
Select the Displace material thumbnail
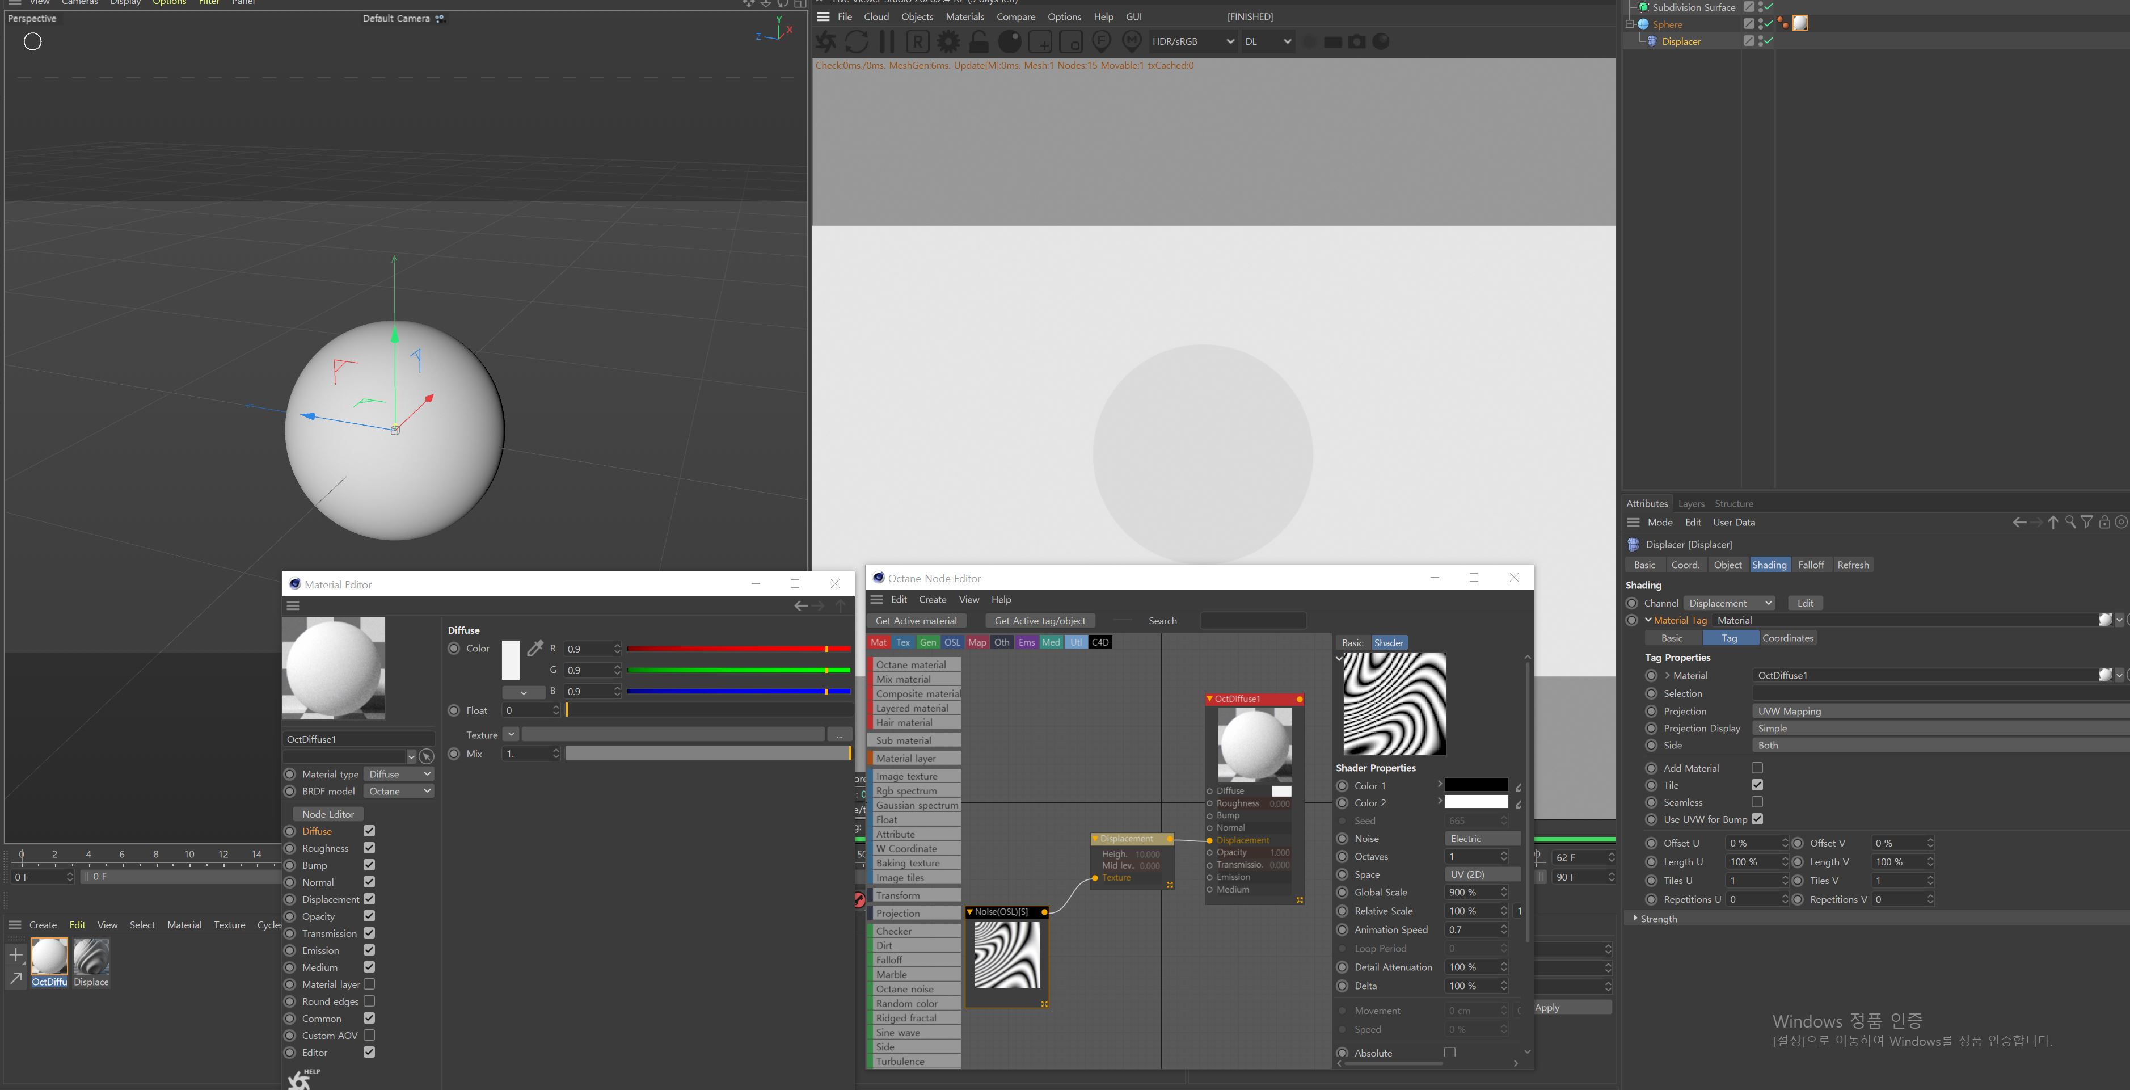point(91,957)
